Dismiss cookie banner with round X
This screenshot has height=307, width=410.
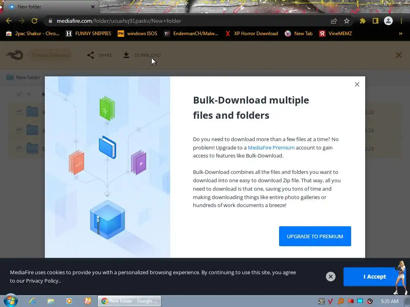(330, 277)
